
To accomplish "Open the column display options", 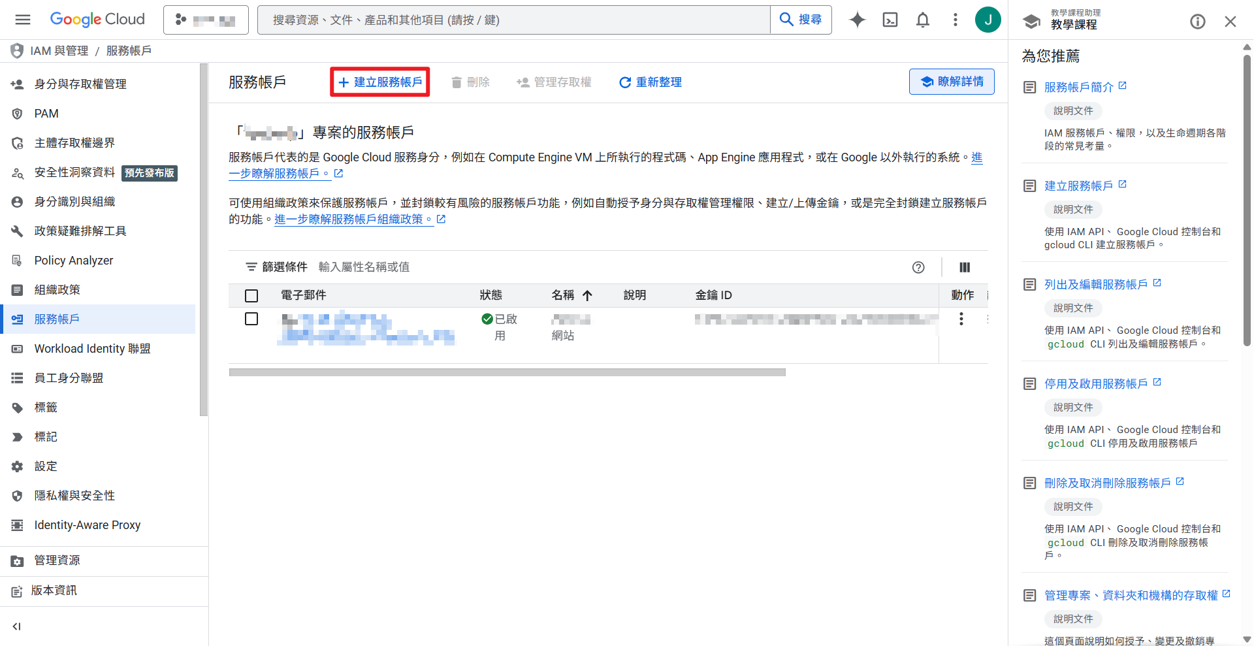I will [x=965, y=267].
